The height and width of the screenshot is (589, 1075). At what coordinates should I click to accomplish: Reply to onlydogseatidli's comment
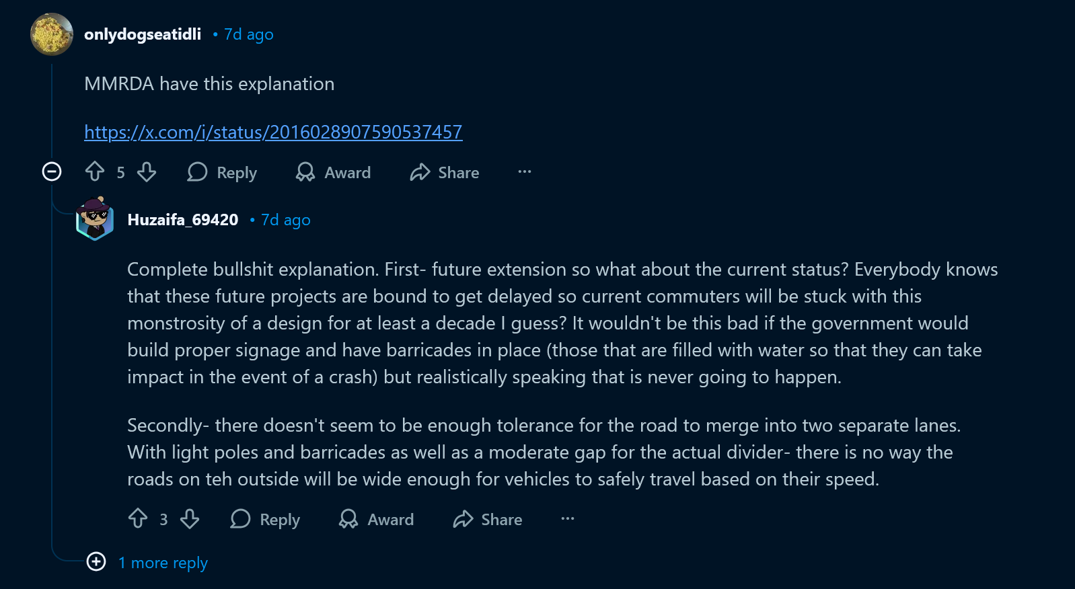point(223,173)
